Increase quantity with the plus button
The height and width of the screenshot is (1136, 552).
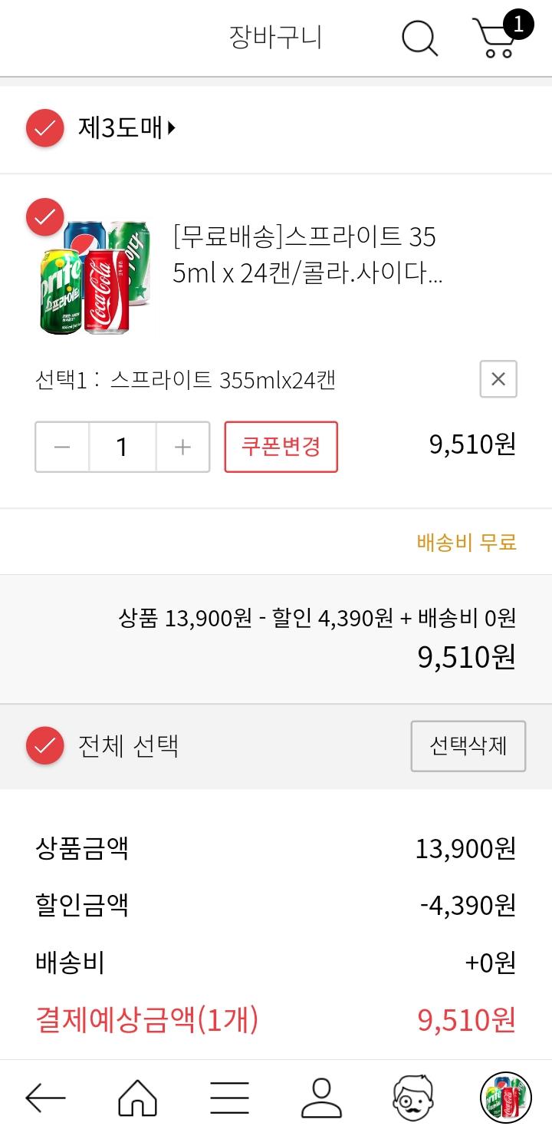coord(182,447)
